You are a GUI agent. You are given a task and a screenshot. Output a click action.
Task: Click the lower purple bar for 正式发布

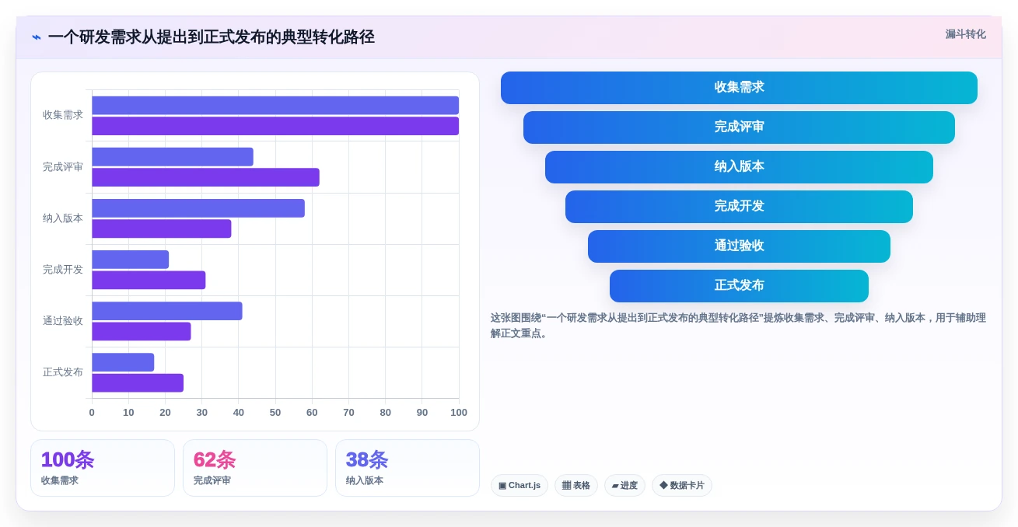(138, 382)
